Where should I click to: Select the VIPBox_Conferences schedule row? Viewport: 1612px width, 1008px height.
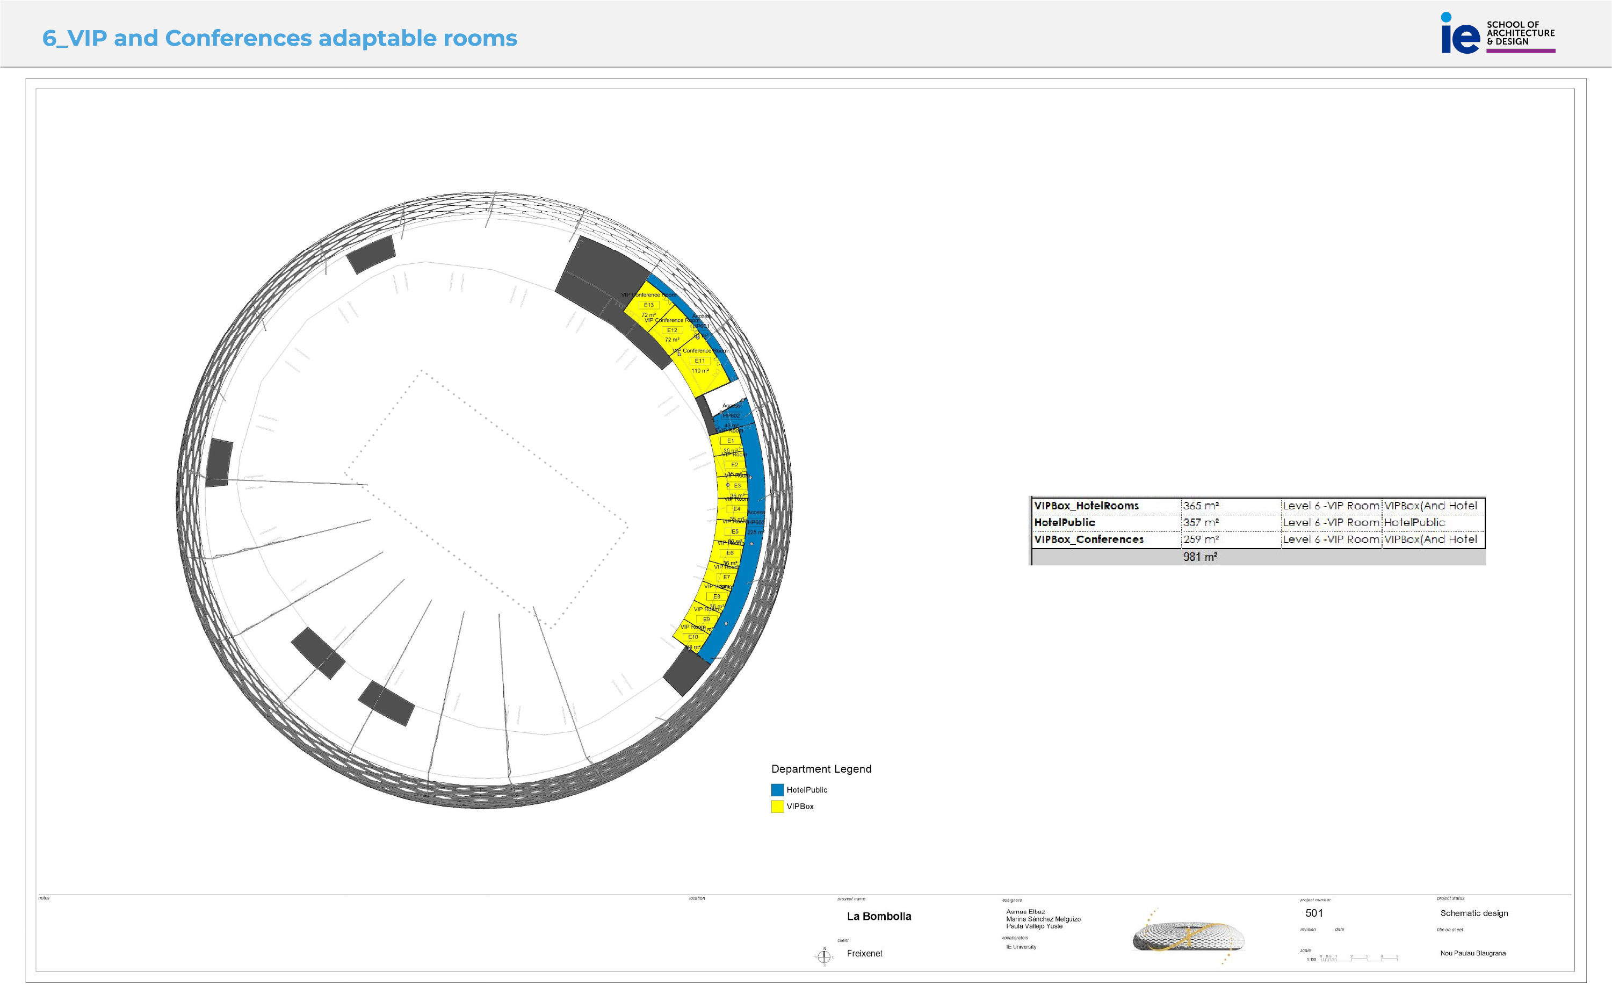[x=1088, y=539]
